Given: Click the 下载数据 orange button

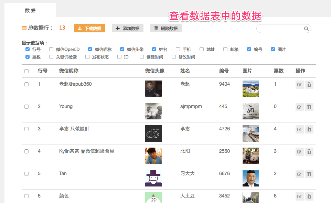Looking at the screenshot, I should 89,29.
